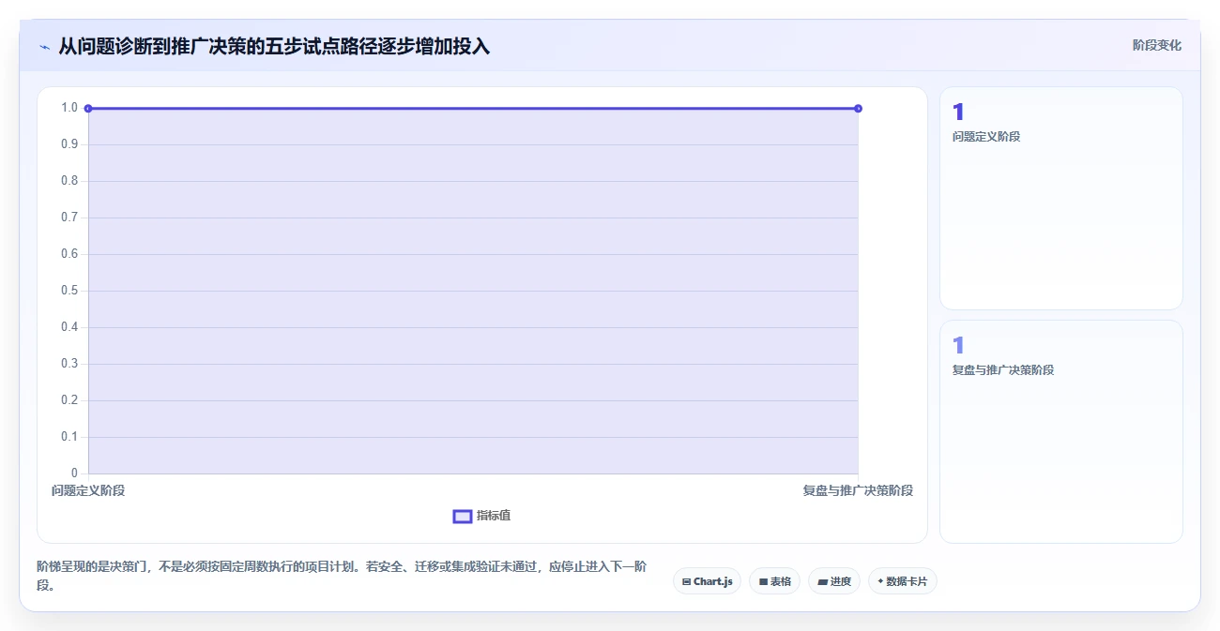The width and height of the screenshot is (1220, 631).
Task: Click the 1.0 y-axis tick label
Action: point(69,108)
